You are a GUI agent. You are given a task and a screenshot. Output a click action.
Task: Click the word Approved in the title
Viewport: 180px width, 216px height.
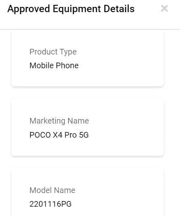(x=29, y=9)
